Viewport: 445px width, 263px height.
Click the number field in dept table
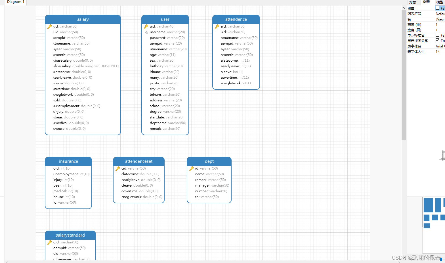pos(211,191)
